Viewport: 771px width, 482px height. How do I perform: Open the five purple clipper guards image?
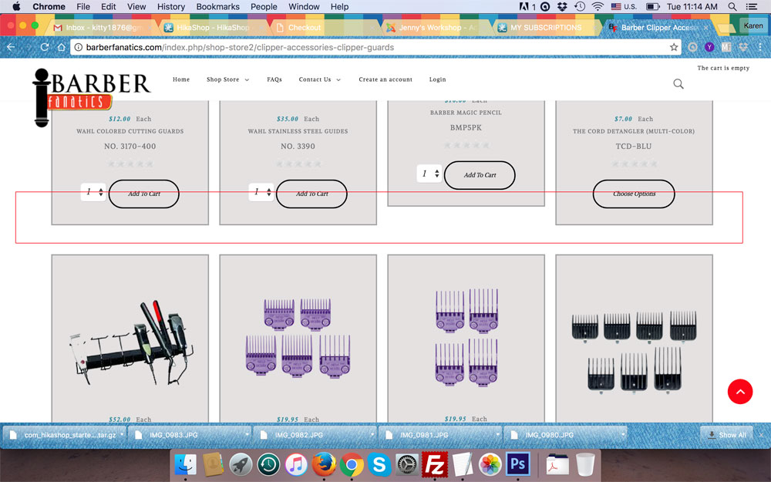298,338
